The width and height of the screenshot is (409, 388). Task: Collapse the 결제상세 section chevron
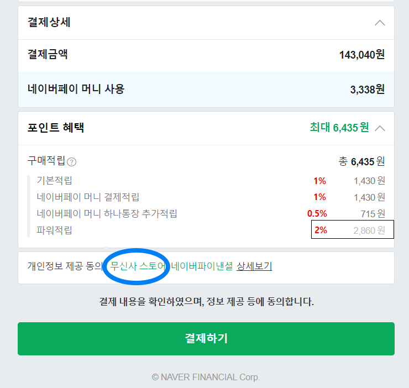point(379,23)
